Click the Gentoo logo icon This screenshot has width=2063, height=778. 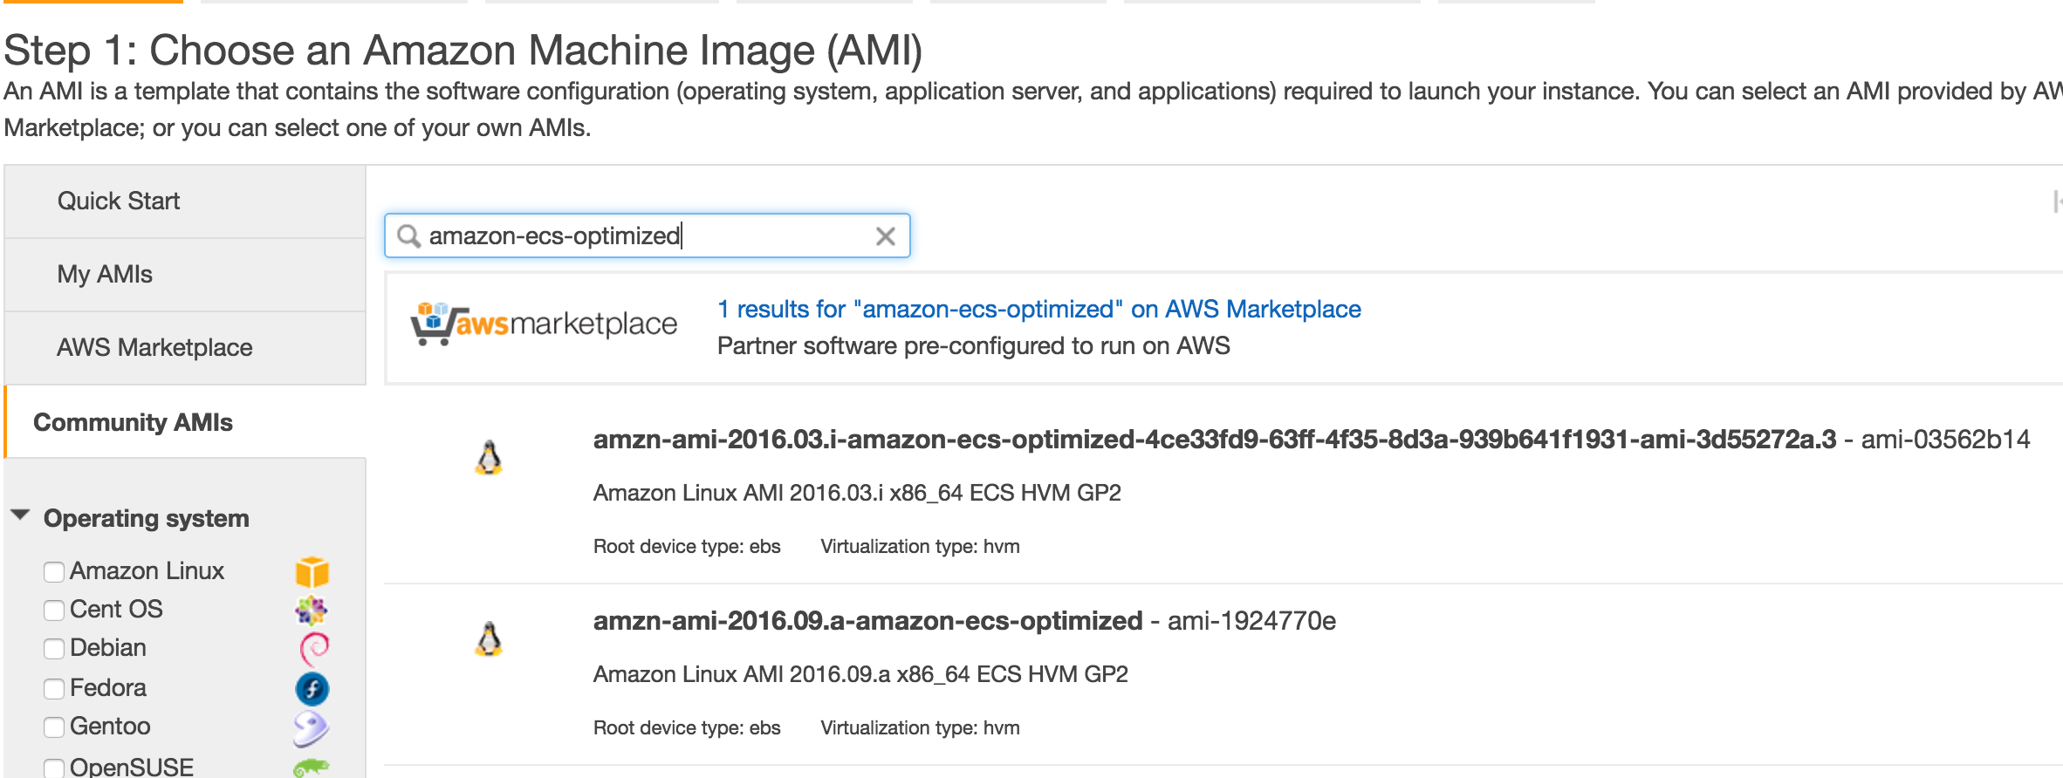(x=312, y=728)
